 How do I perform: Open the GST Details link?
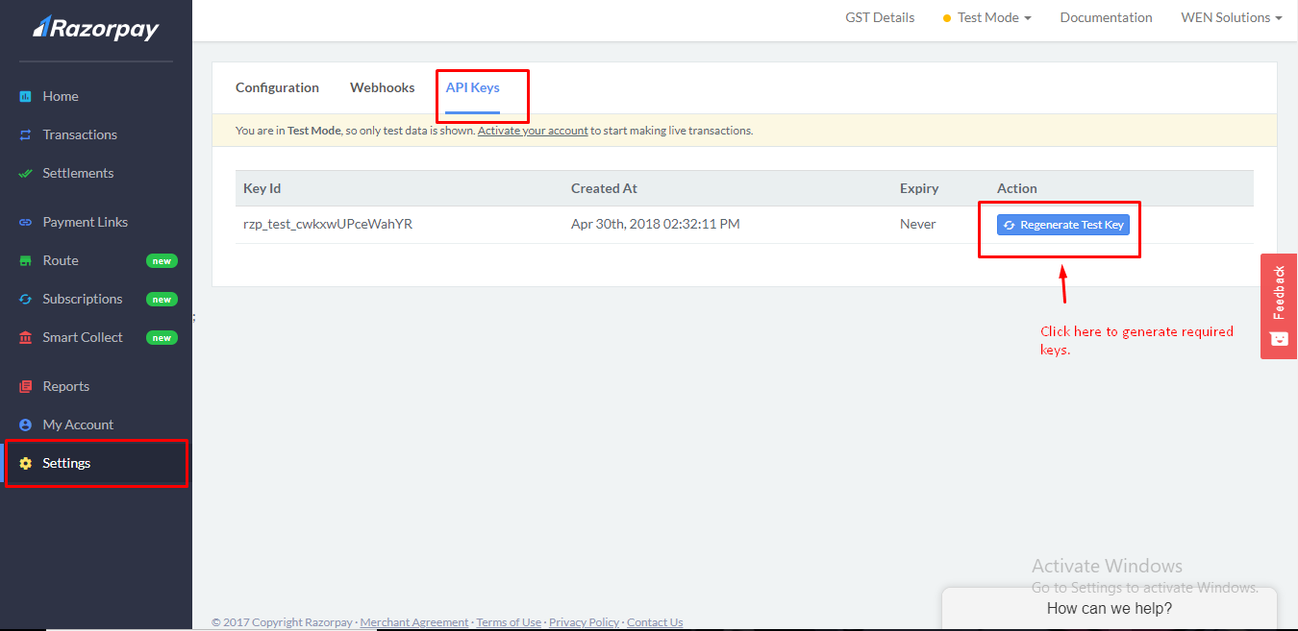(880, 17)
